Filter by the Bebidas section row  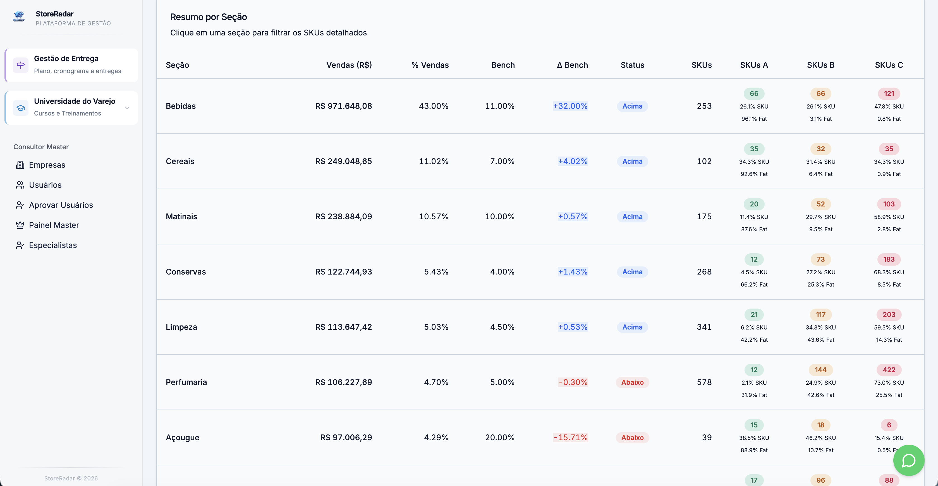tap(540, 106)
